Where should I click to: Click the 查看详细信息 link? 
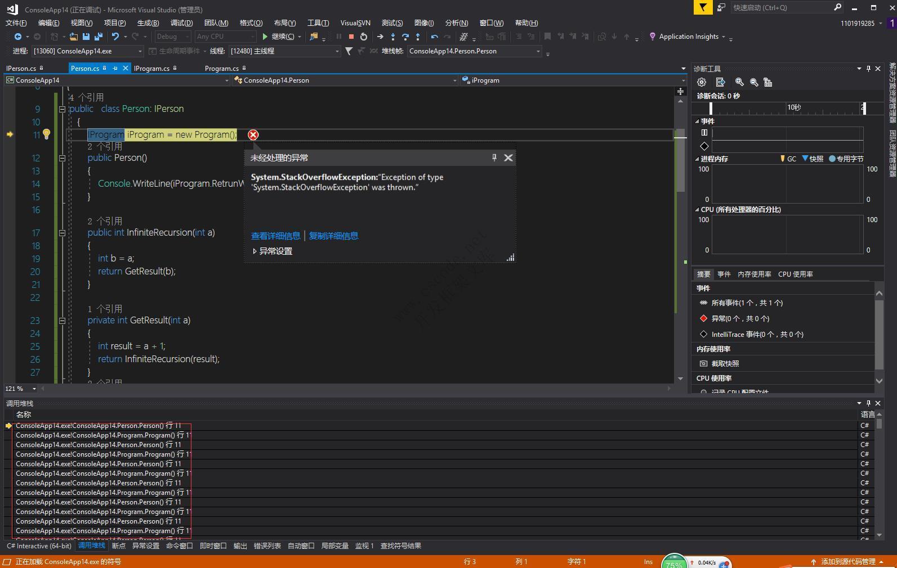pos(275,236)
